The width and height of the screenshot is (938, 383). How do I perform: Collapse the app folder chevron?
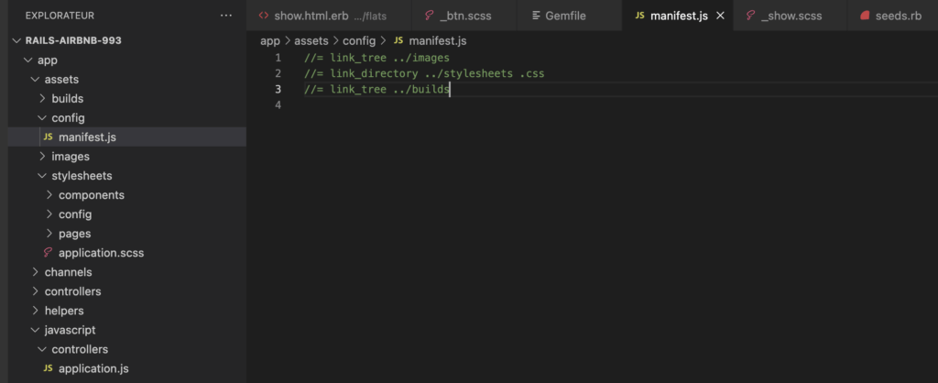(x=27, y=60)
